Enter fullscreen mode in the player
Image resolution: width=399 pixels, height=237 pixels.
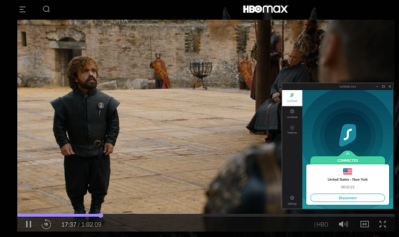tap(382, 224)
